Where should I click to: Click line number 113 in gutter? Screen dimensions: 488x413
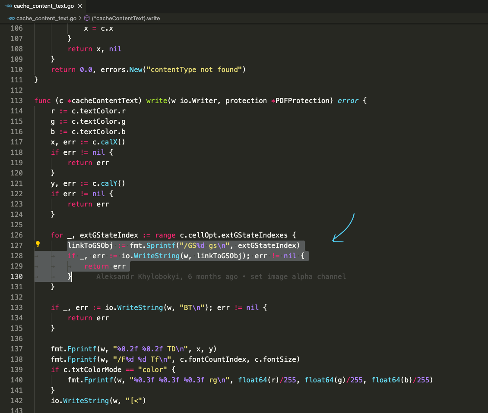pyautogui.click(x=16, y=101)
